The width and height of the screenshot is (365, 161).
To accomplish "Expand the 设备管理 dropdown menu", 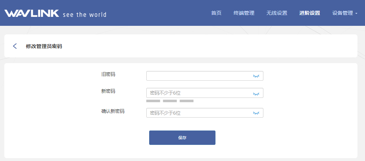I will [344, 13].
